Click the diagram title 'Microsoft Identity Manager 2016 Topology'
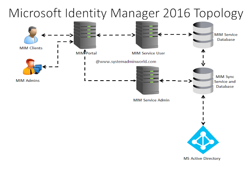 [x=126, y=14]
